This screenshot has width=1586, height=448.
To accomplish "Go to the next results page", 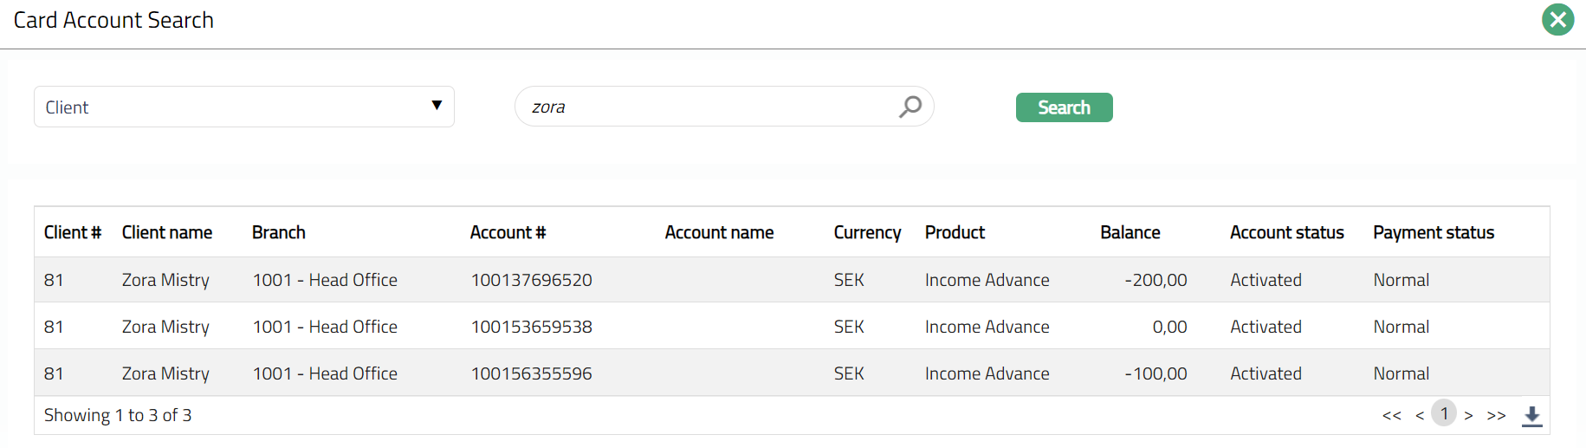I will click(1468, 416).
